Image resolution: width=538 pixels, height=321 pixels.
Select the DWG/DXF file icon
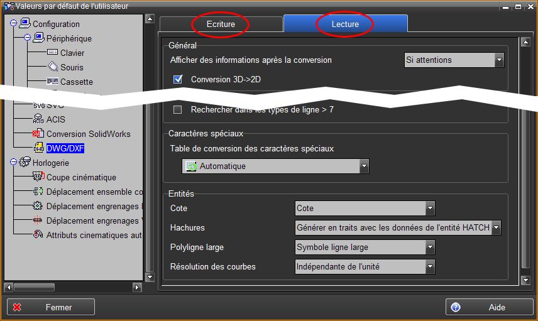(39, 148)
